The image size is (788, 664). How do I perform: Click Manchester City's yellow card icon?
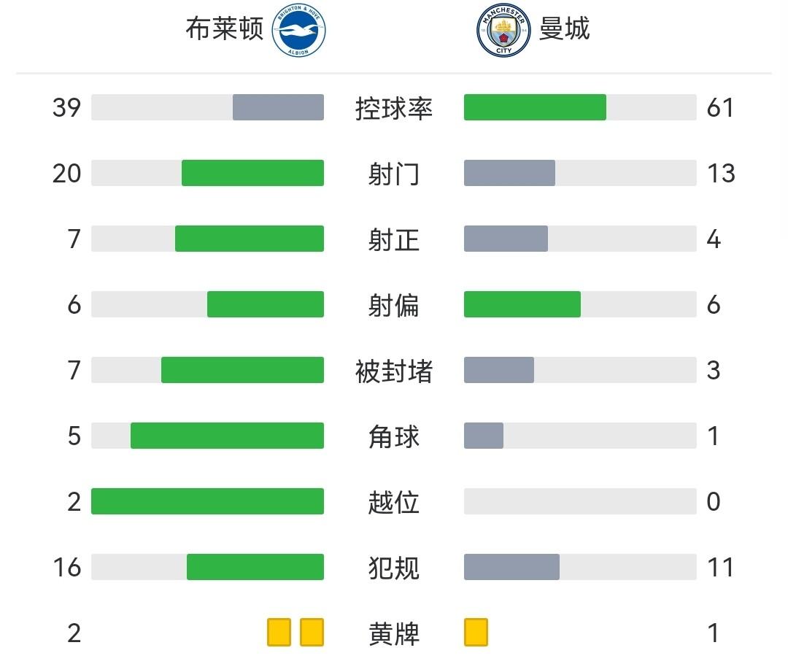coord(476,633)
